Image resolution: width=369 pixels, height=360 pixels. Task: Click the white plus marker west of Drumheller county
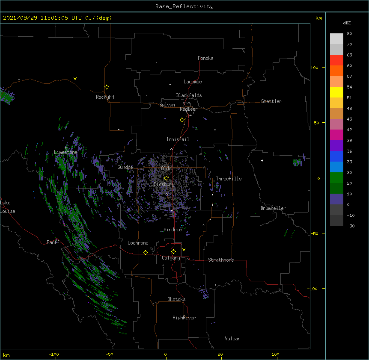(262, 160)
